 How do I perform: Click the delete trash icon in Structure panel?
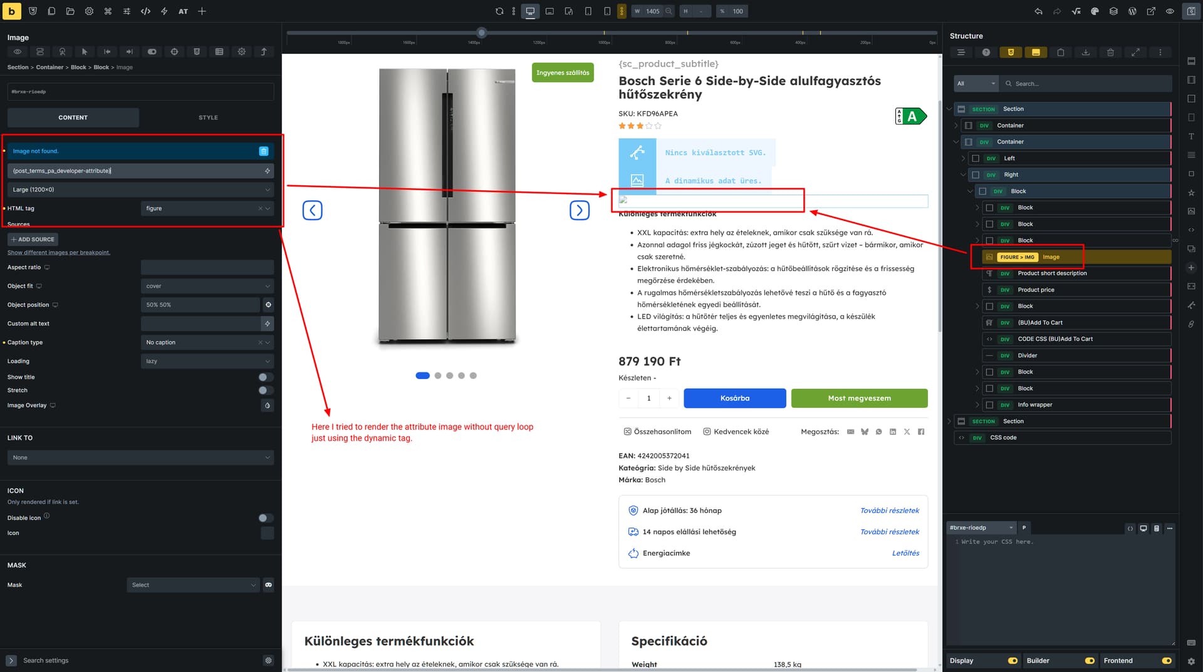point(1110,53)
